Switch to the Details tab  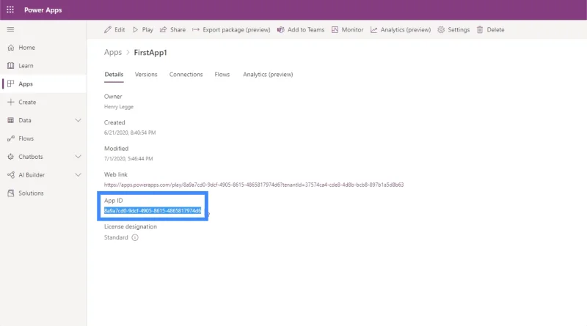(114, 75)
